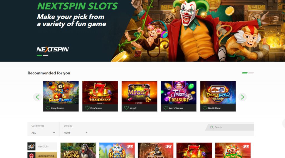Open the Legacy of Kong game
This screenshot has width=285, height=158.
pos(78,150)
